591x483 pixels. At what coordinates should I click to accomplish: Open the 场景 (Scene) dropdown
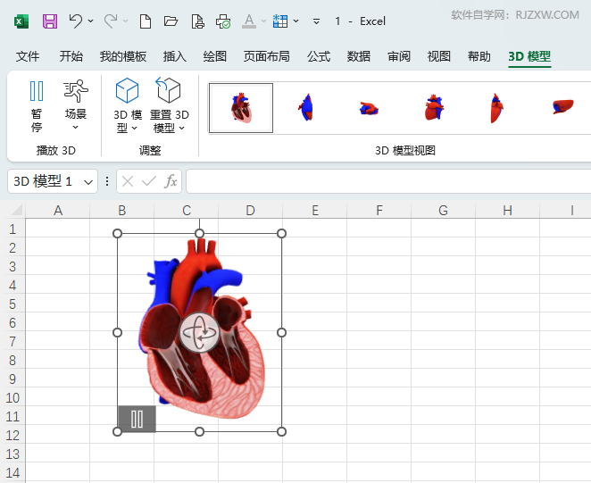tap(76, 104)
